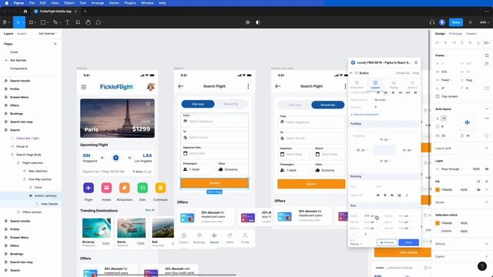Open zoom level dropdown
The image size is (493, 277).
484,22
